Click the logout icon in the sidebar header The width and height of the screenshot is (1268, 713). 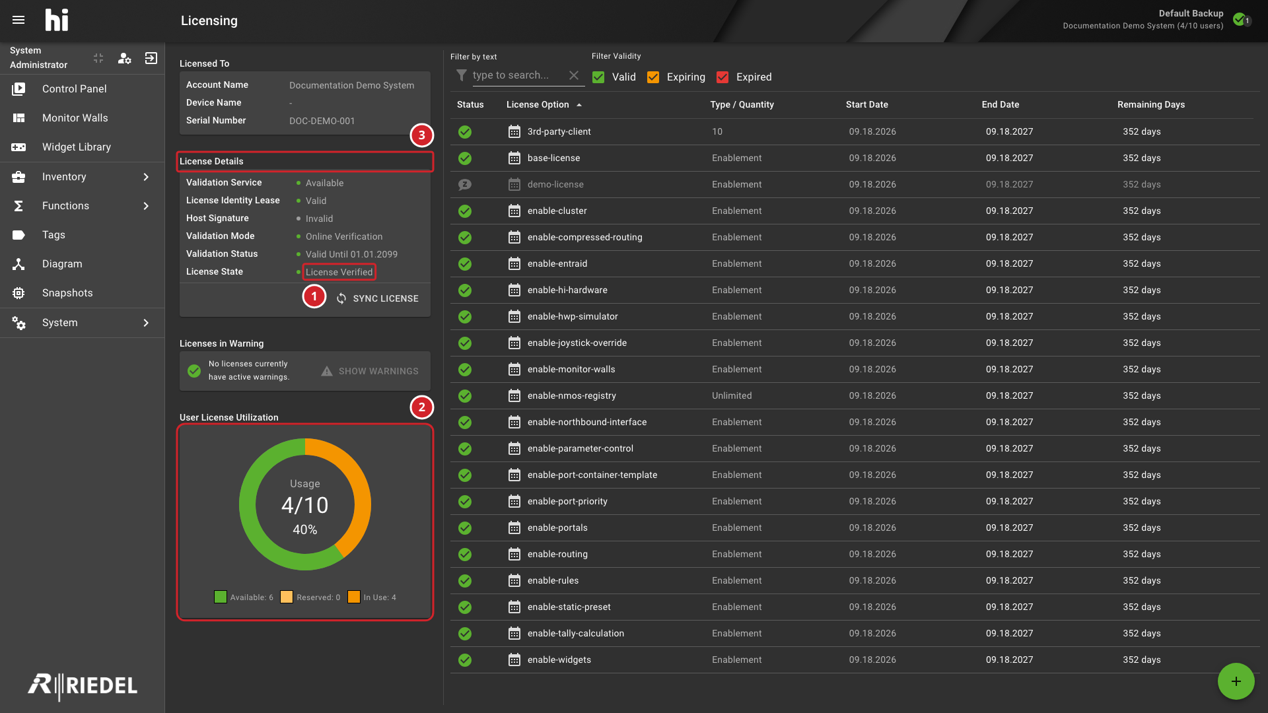pos(151,58)
